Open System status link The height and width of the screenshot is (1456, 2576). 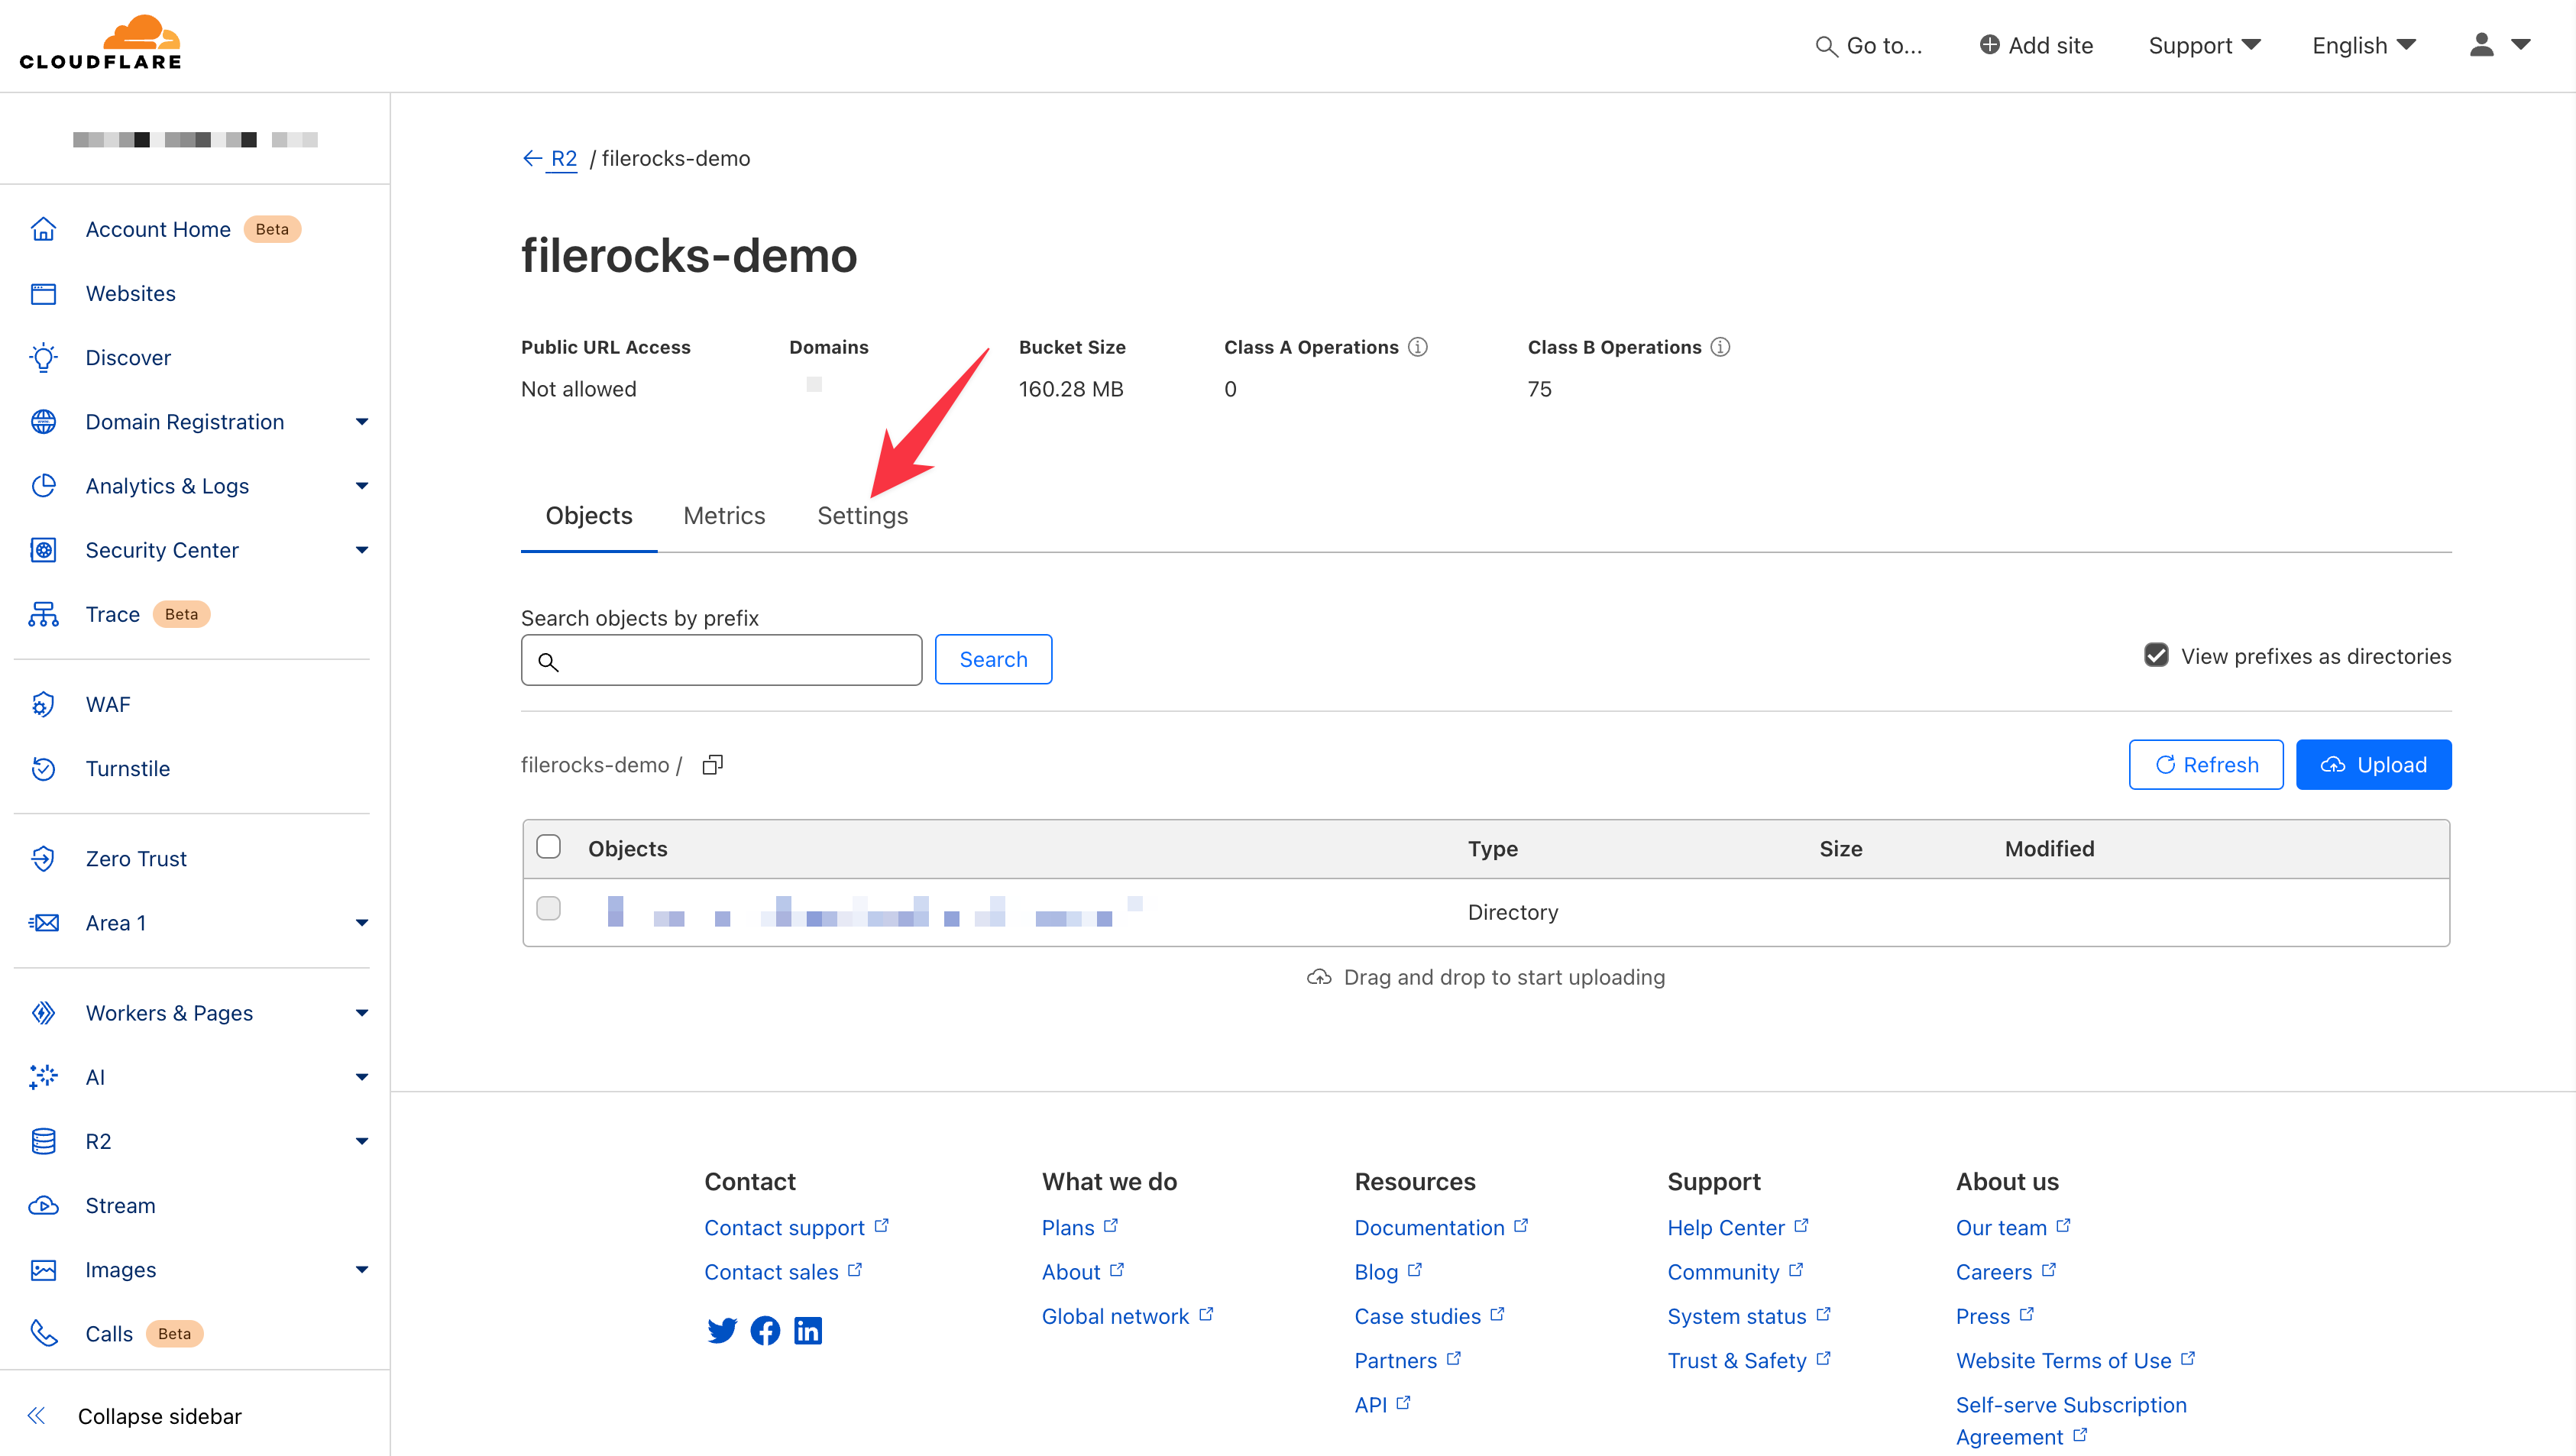1748,1316
